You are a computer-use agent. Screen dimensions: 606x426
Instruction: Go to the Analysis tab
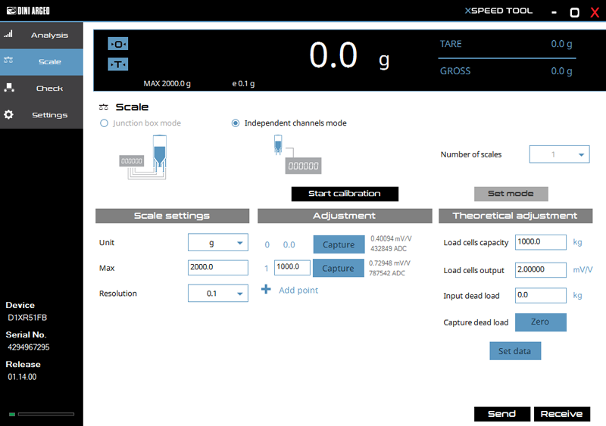click(42, 36)
